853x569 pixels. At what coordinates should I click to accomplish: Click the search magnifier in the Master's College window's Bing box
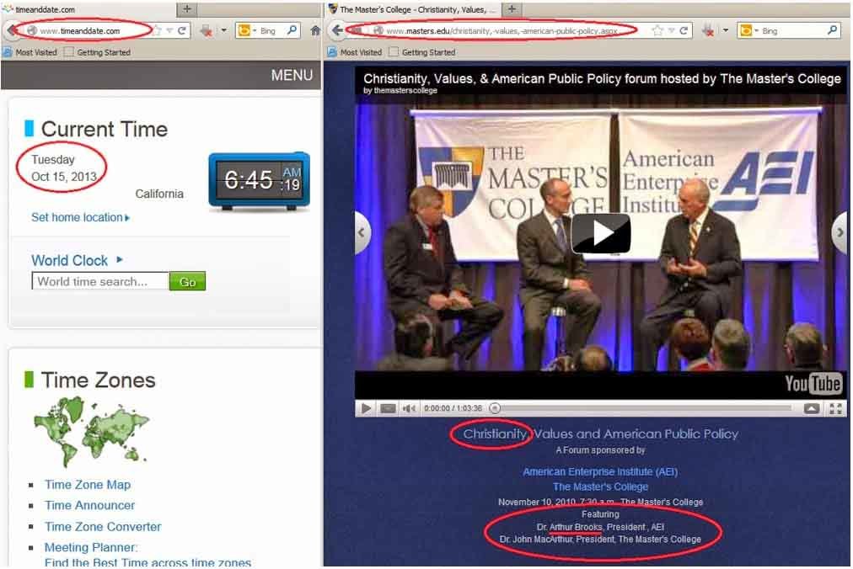click(832, 30)
